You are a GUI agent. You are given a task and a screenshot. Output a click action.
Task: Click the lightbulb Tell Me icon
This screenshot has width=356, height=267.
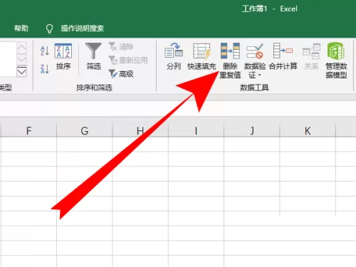(49, 28)
